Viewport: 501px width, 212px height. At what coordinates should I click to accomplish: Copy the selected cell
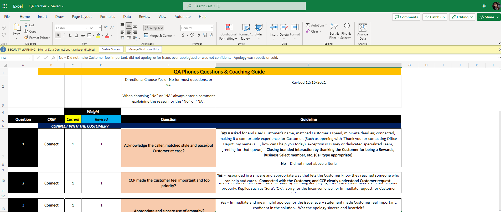(30, 31)
